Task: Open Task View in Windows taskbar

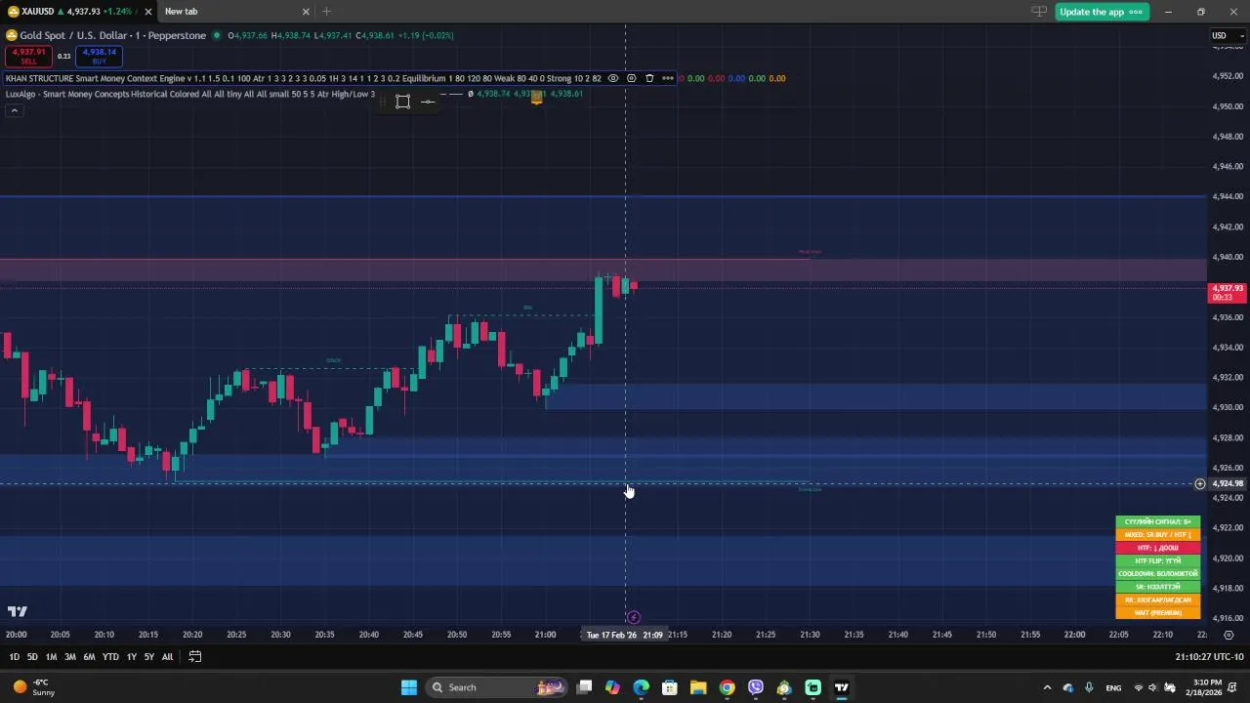Action: [584, 687]
